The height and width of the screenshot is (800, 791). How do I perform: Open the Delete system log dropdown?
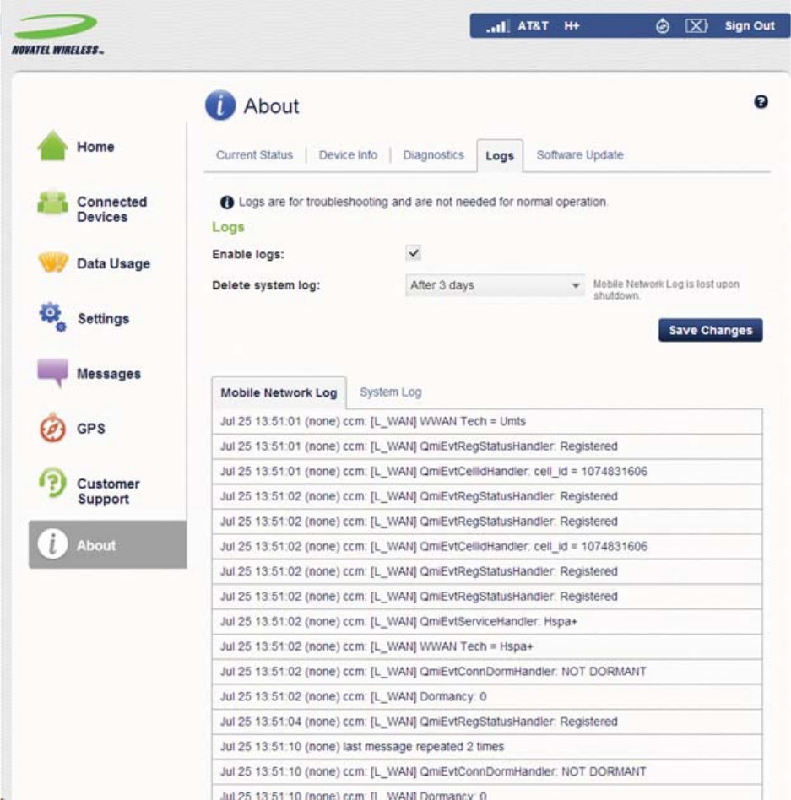coord(495,285)
